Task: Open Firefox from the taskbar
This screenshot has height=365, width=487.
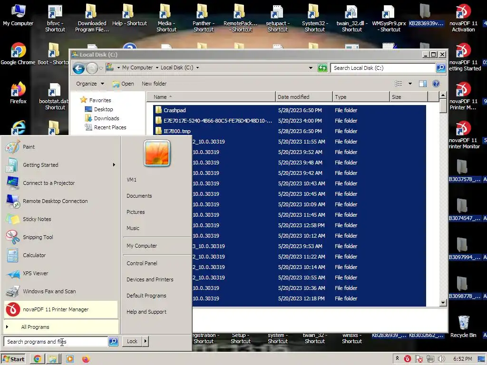Action: coord(86,359)
